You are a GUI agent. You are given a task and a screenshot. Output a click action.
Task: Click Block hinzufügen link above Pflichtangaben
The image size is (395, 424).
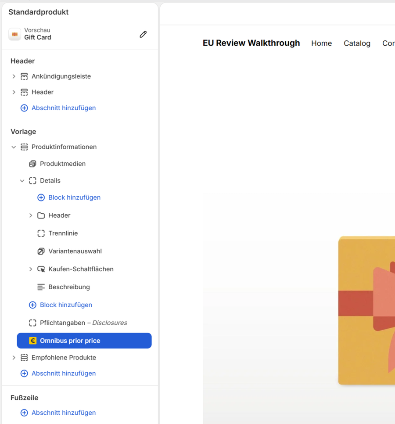pyautogui.click(x=66, y=305)
